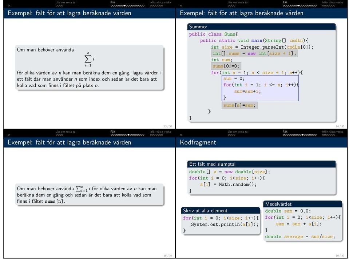Image resolution: width=349 pixels, height=259 pixels.
Task: Jump to 'Fält' section on Kodfragment slide header
Action: click(285, 132)
